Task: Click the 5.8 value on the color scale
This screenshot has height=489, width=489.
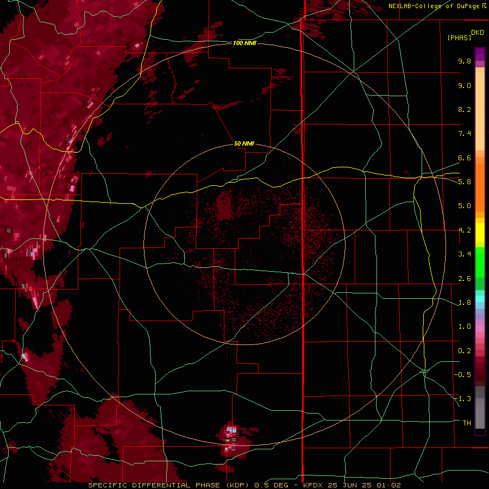Action: [x=465, y=182]
